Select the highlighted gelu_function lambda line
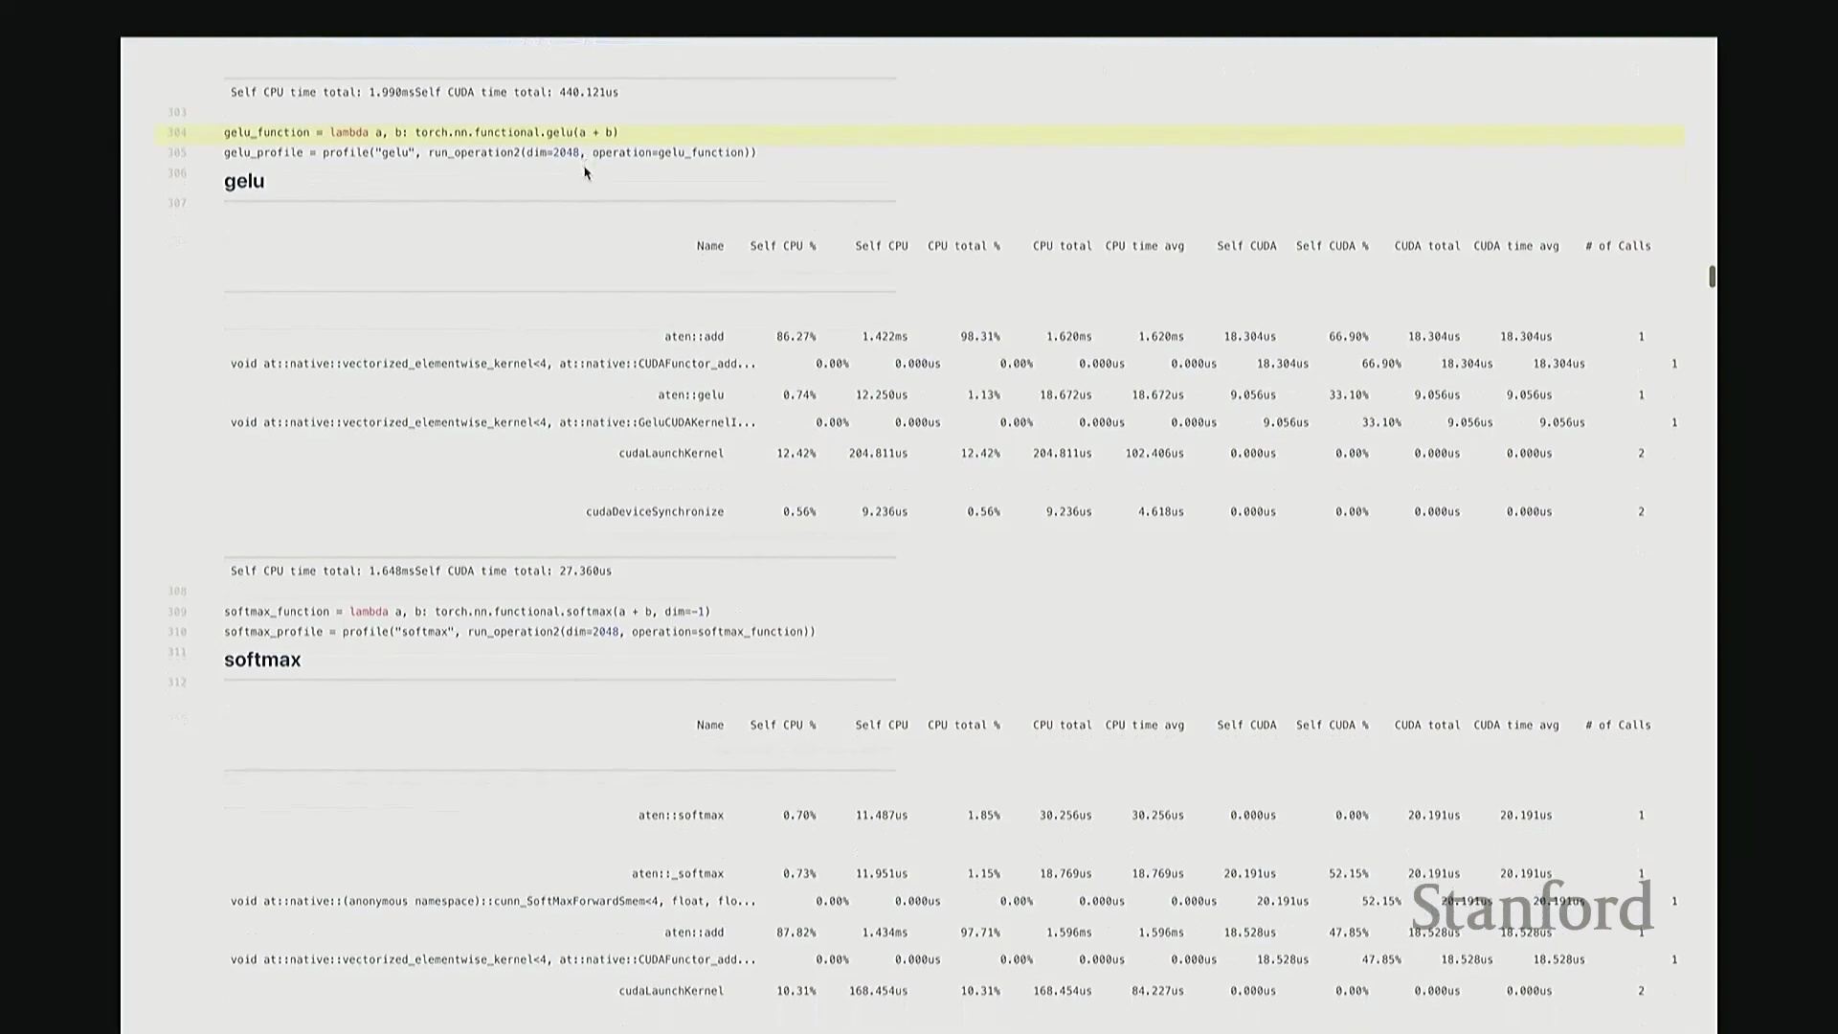Image resolution: width=1838 pixels, height=1034 pixels. pyautogui.click(x=421, y=133)
